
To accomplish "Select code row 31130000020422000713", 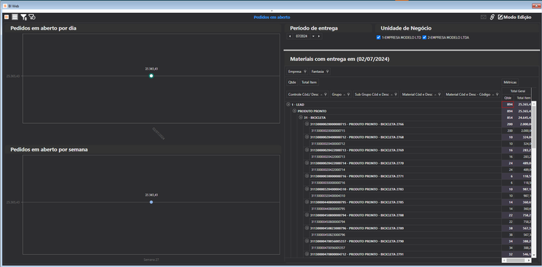I will click(x=329, y=157).
